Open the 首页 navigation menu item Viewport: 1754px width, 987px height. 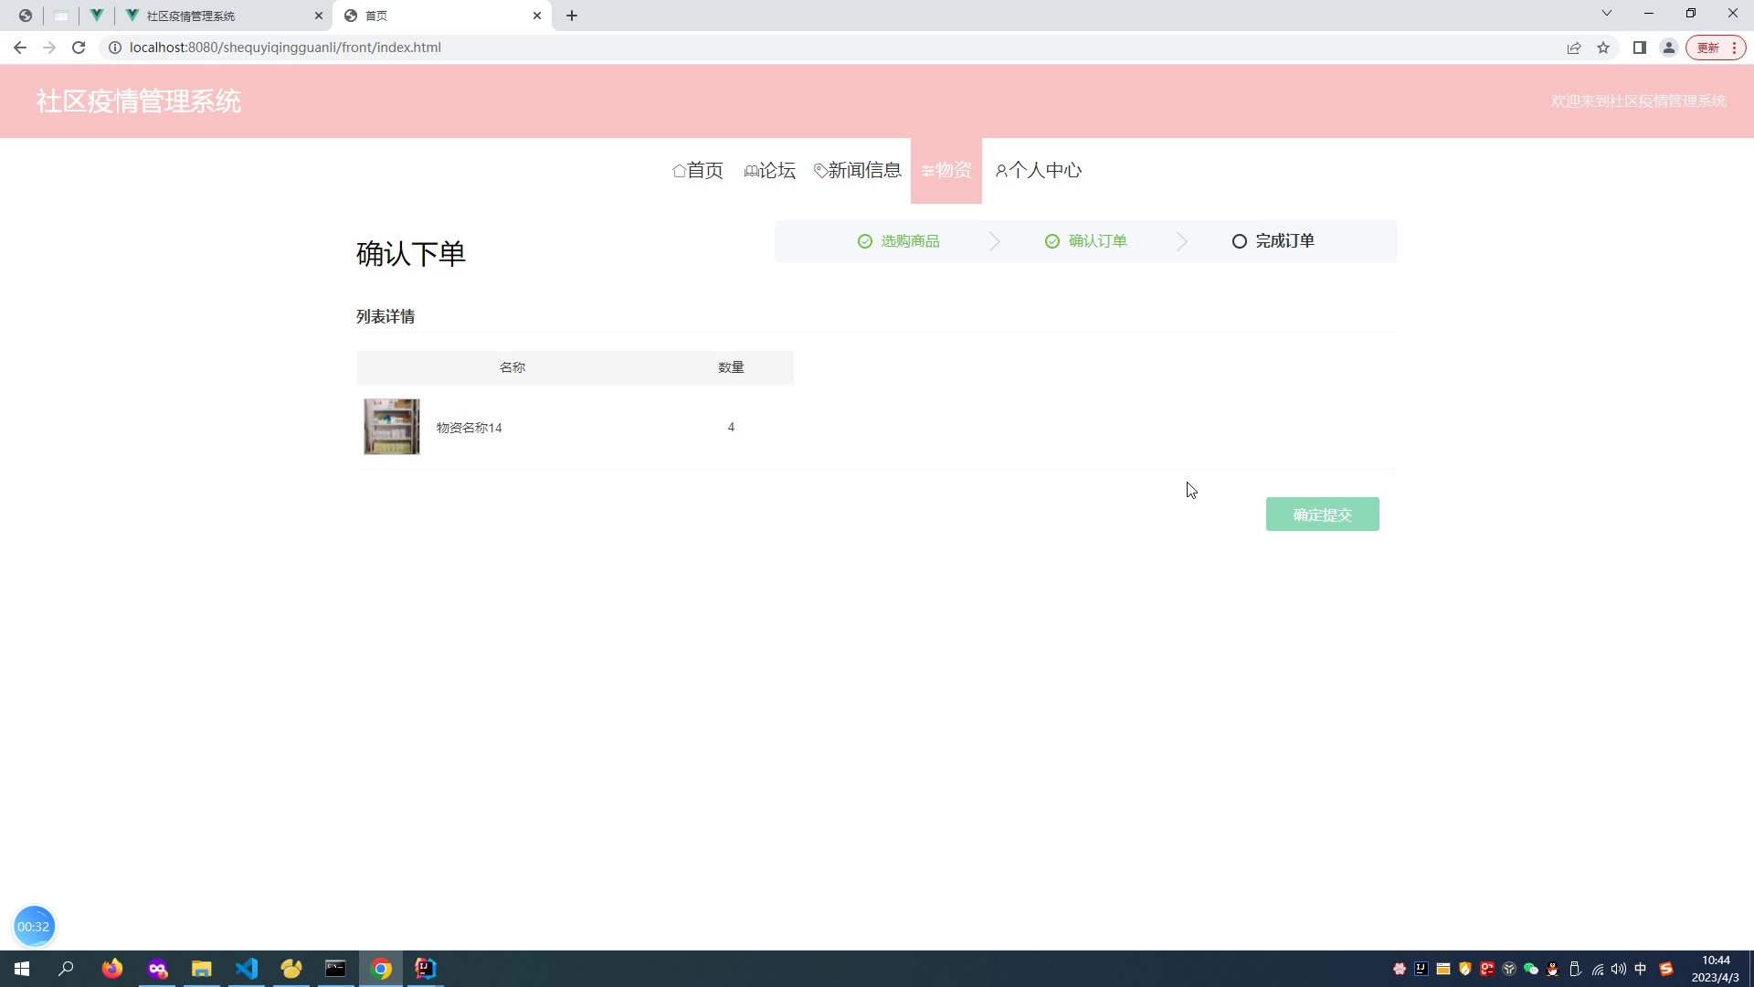point(698,171)
